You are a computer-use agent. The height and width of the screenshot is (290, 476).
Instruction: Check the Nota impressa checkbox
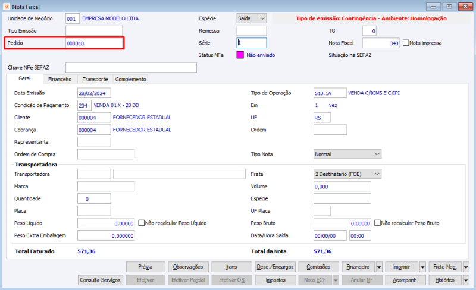tap(406, 43)
